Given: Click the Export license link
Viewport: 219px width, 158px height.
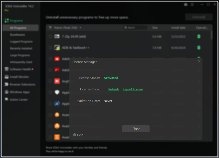Looking at the screenshot, I should tap(133, 89).
